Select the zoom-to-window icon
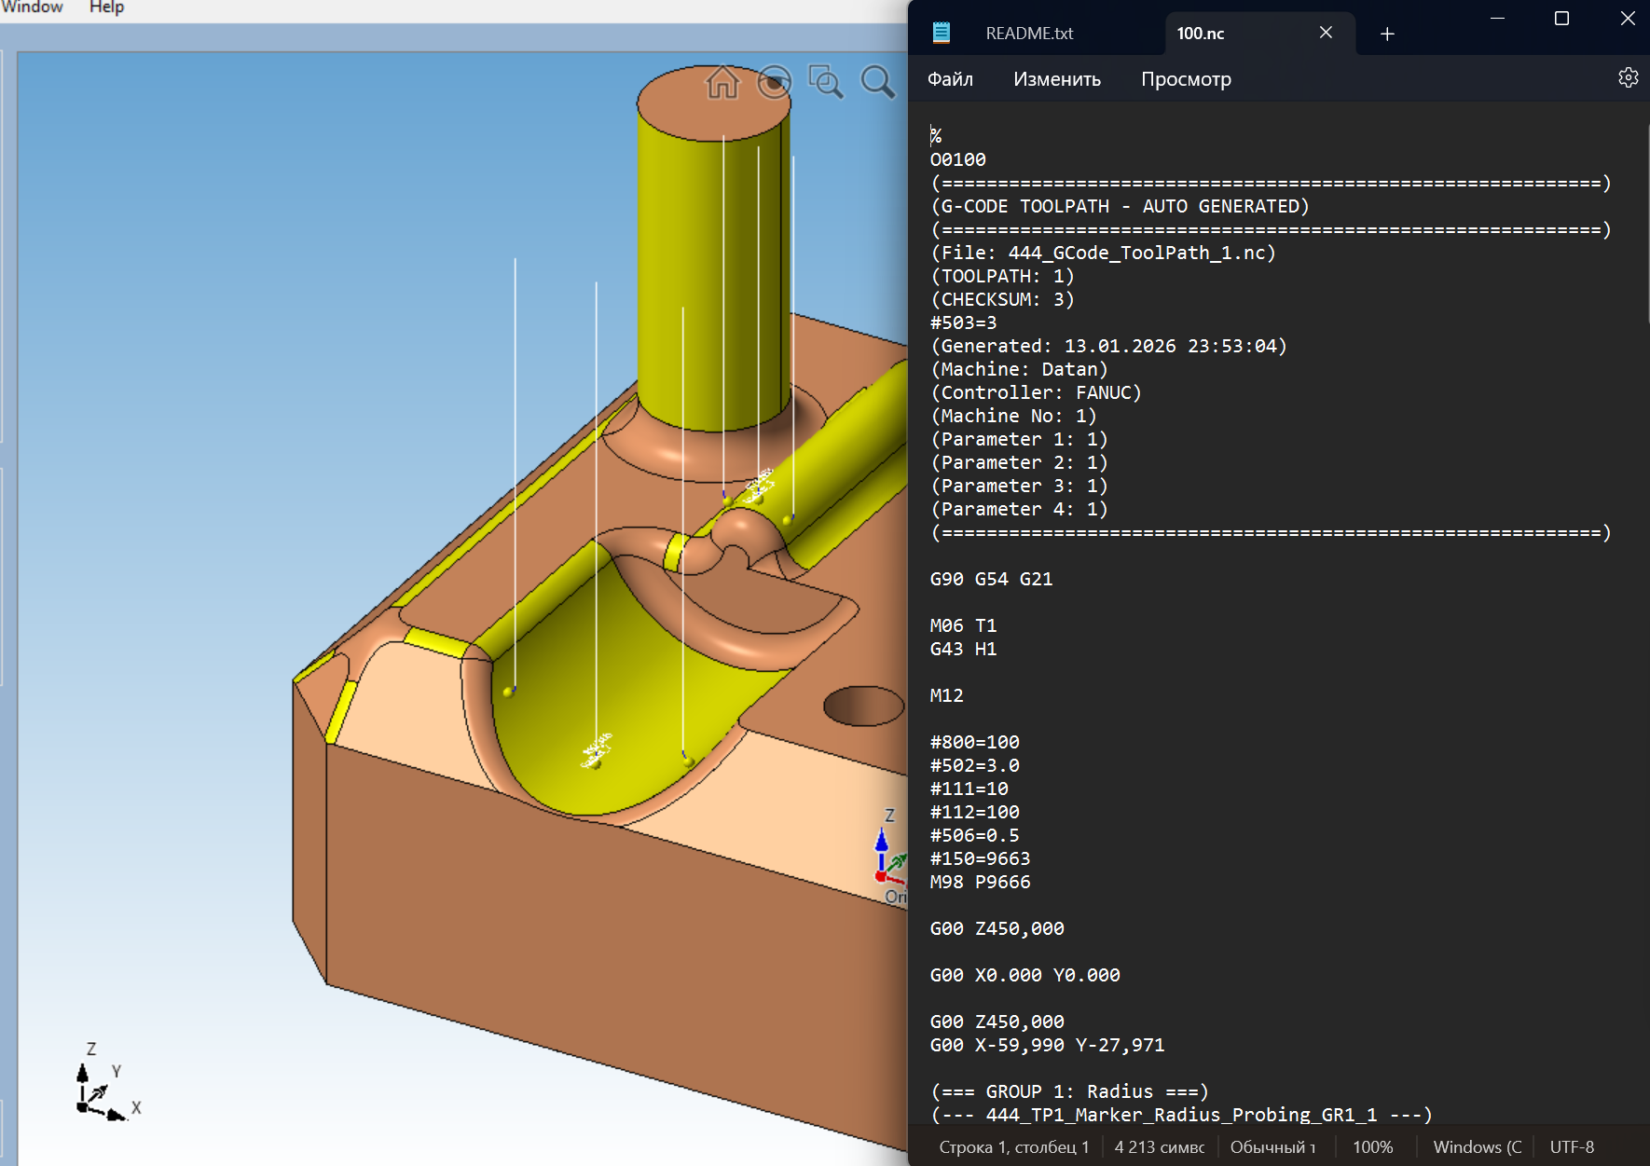The height and width of the screenshot is (1166, 1650). 825,83
